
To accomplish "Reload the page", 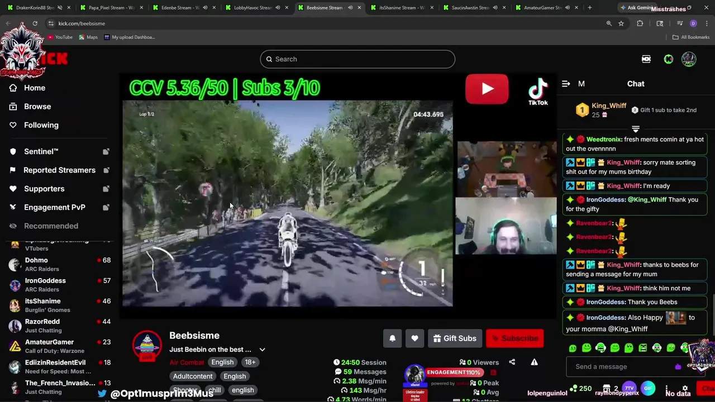I will pyautogui.click(x=35, y=23).
